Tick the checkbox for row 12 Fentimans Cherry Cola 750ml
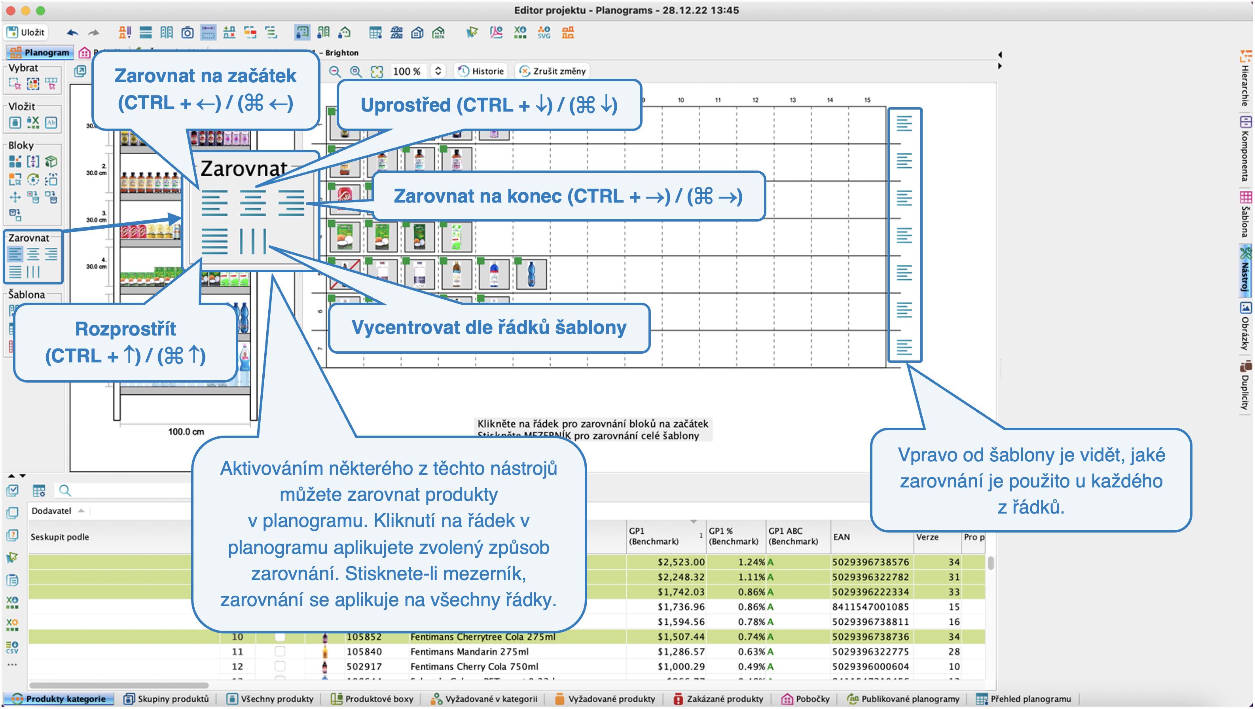 click(280, 666)
